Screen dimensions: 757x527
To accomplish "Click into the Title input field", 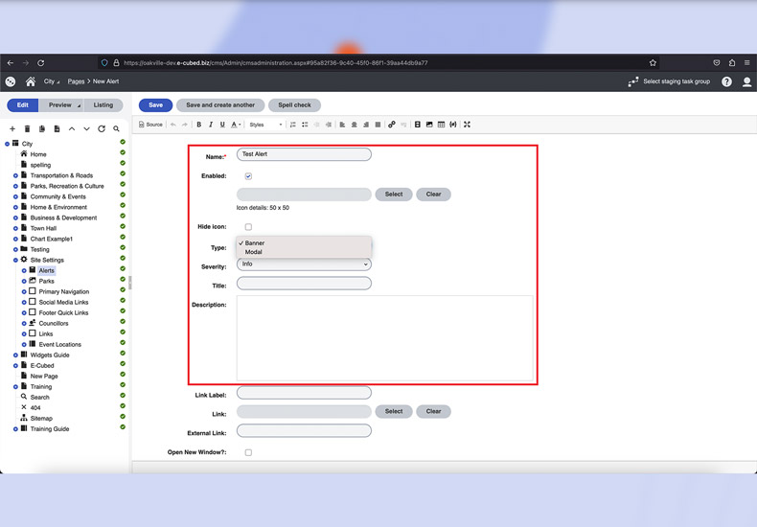I will point(303,284).
